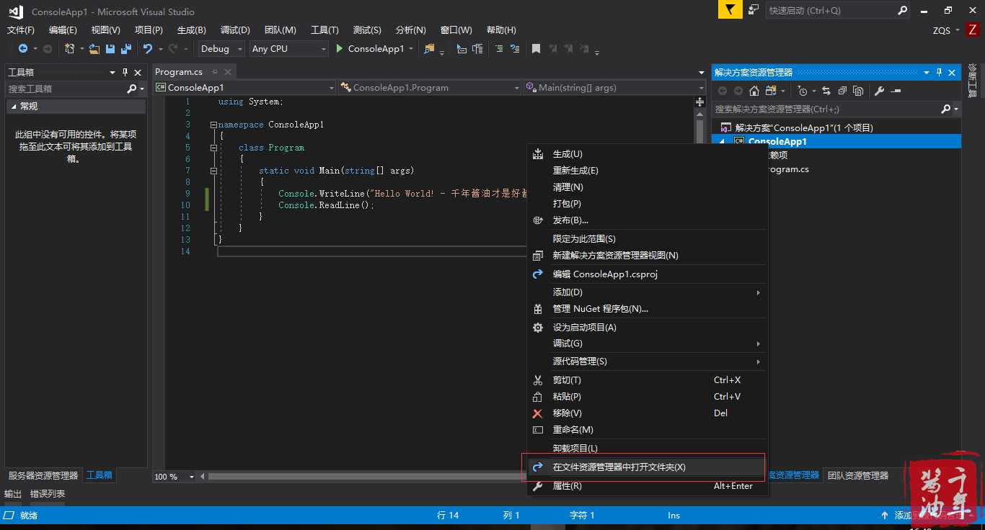Open the 100% zoom level dropdown
The height and width of the screenshot is (530, 985).
click(191, 477)
